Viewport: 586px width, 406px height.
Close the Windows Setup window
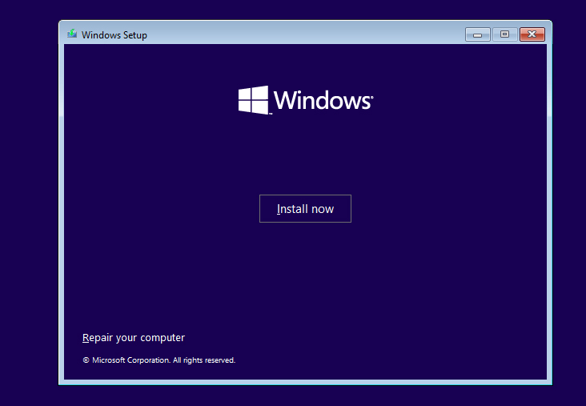coord(532,34)
